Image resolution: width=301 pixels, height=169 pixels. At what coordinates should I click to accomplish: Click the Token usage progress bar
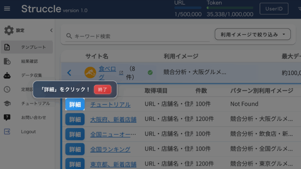tap(229, 8)
